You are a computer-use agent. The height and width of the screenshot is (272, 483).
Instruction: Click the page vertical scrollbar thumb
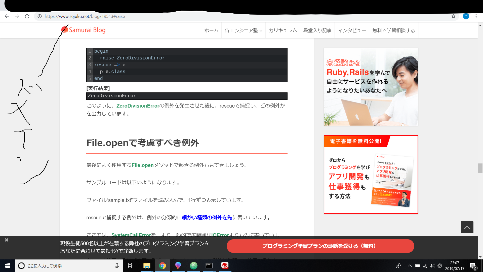(480, 168)
